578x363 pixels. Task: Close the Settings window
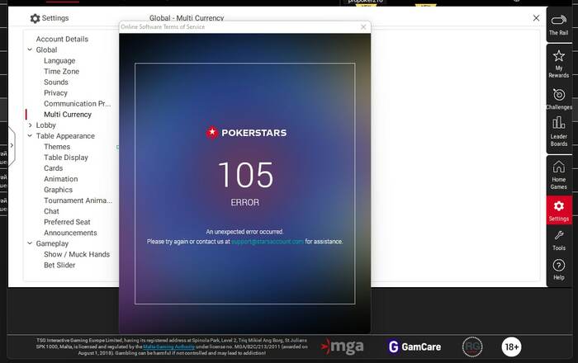[537, 18]
